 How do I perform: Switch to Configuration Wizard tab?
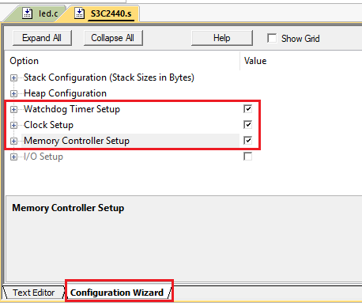(x=117, y=293)
